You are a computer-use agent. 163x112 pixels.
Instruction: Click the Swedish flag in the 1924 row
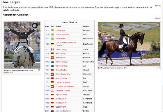click(x=52, y=39)
